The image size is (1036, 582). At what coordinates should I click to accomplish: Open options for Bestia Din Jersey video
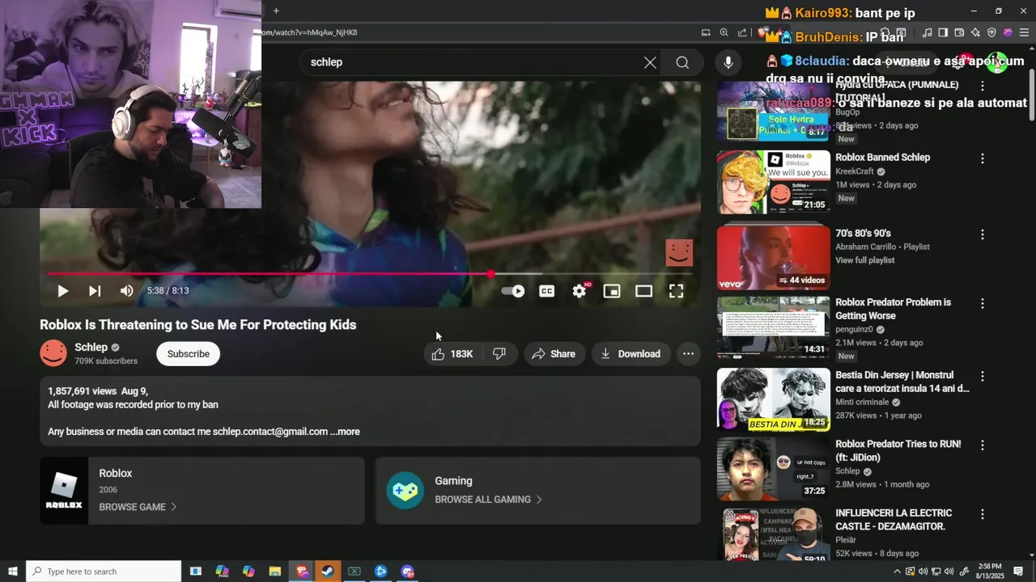[x=983, y=376]
